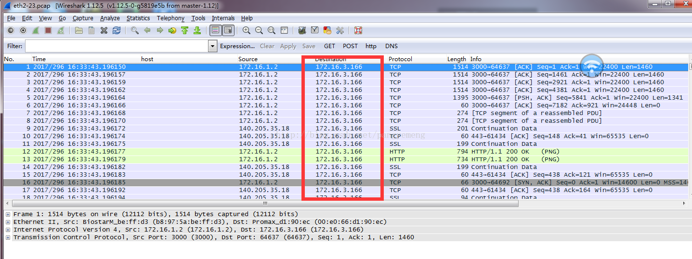Open coloring rules icon
This screenshot has width=692, height=259.
click(327, 30)
